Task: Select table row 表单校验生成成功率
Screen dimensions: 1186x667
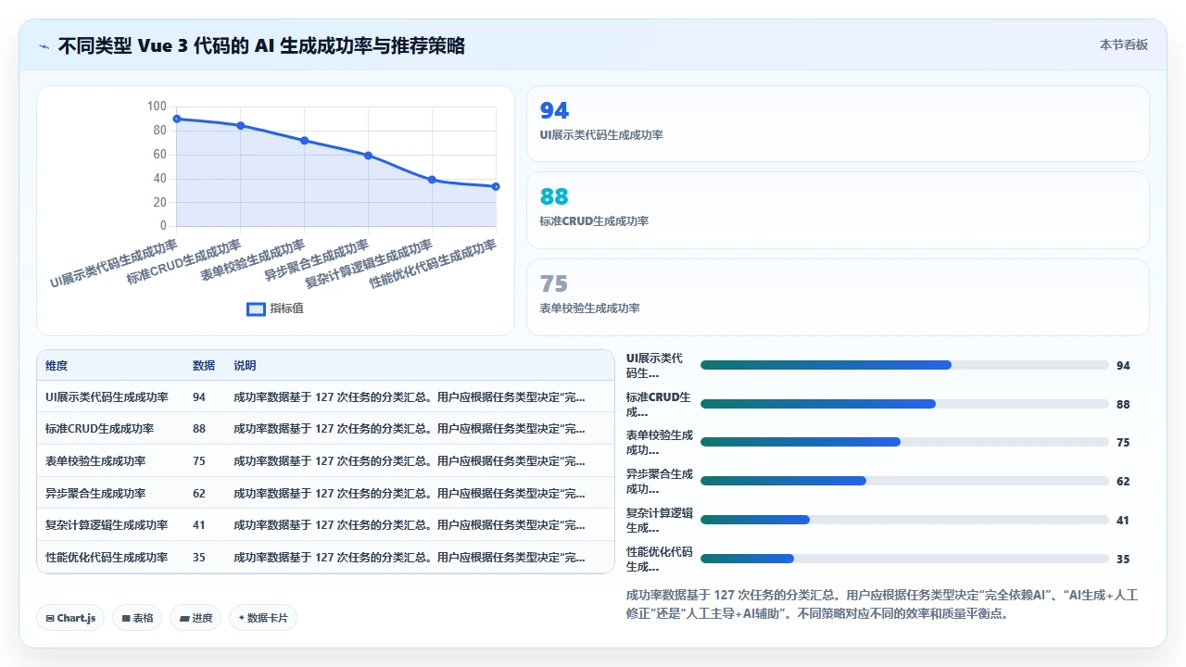Action: point(325,460)
